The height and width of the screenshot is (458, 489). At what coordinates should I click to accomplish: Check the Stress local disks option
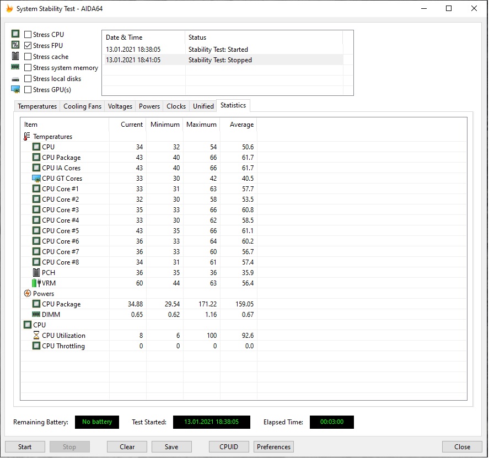28,79
